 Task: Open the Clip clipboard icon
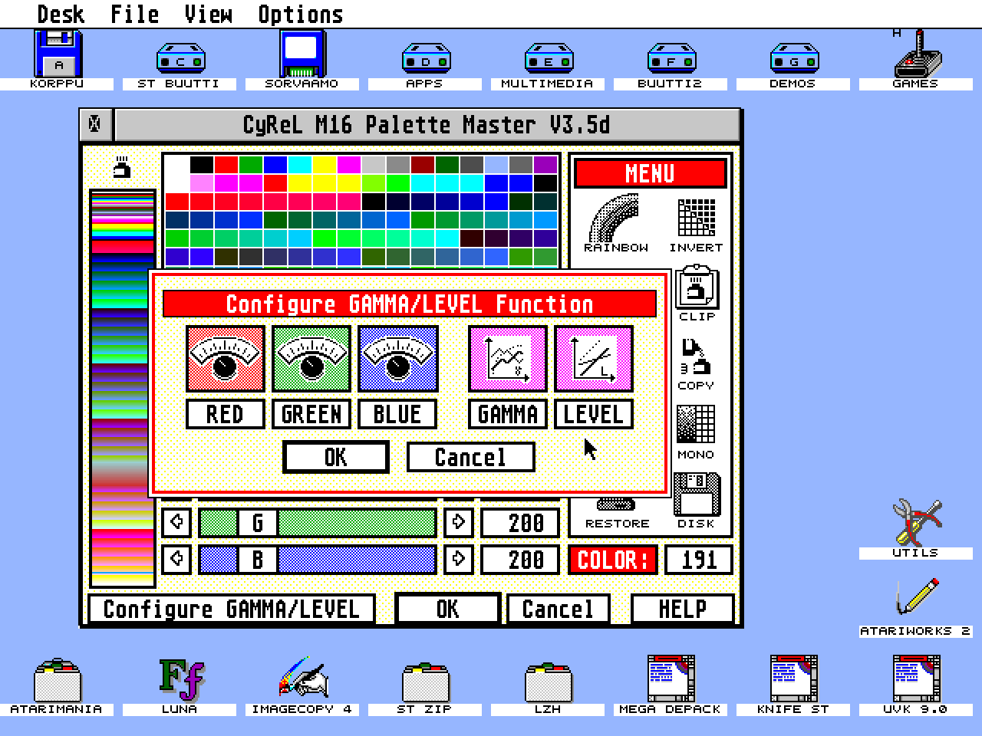point(695,287)
